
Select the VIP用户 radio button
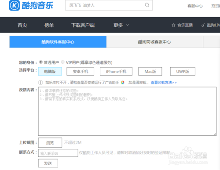point(62,62)
